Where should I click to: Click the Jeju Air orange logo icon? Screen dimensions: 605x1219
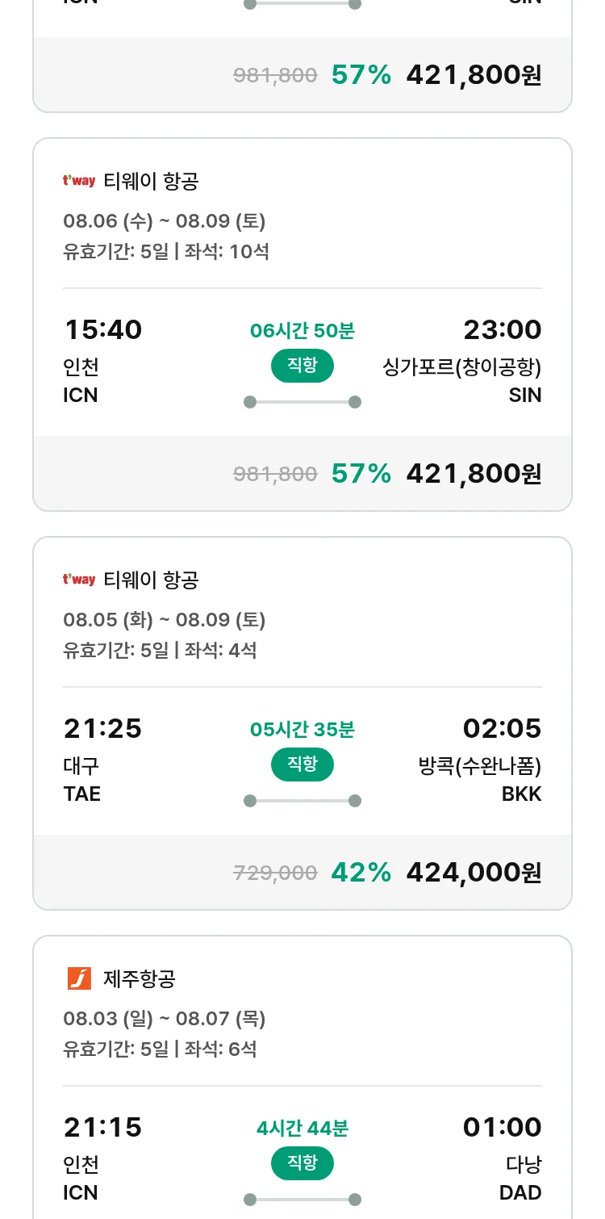coord(79,978)
